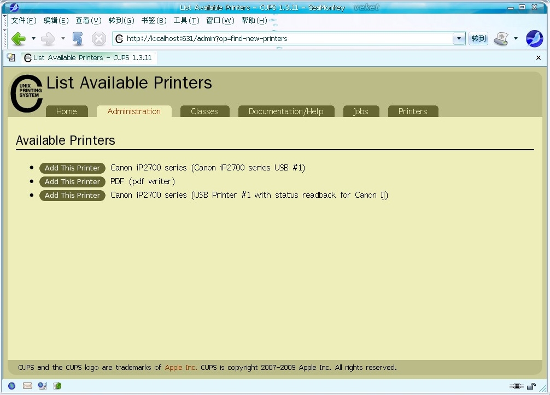Click the Print toolbar icon
Viewport: 550px width, 395px height.
point(501,39)
